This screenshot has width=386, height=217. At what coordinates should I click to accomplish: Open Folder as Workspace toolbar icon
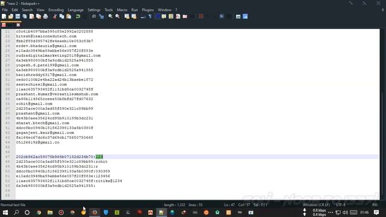click(x=185, y=16)
